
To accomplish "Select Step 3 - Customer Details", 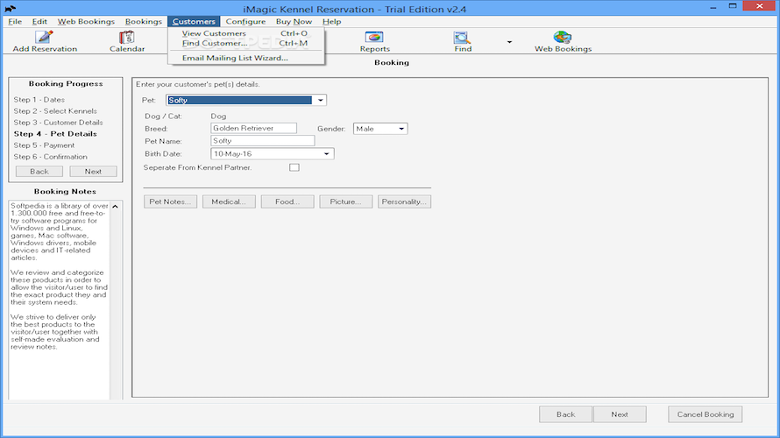I will [x=58, y=123].
